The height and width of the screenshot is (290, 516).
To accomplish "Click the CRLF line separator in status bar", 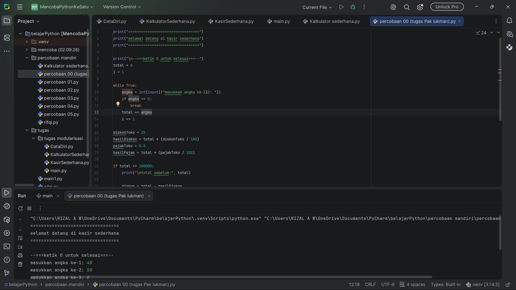I will pos(370,285).
